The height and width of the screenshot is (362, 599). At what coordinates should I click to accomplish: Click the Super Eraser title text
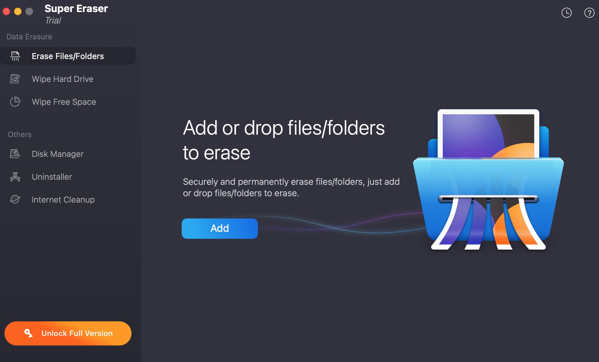pos(76,9)
